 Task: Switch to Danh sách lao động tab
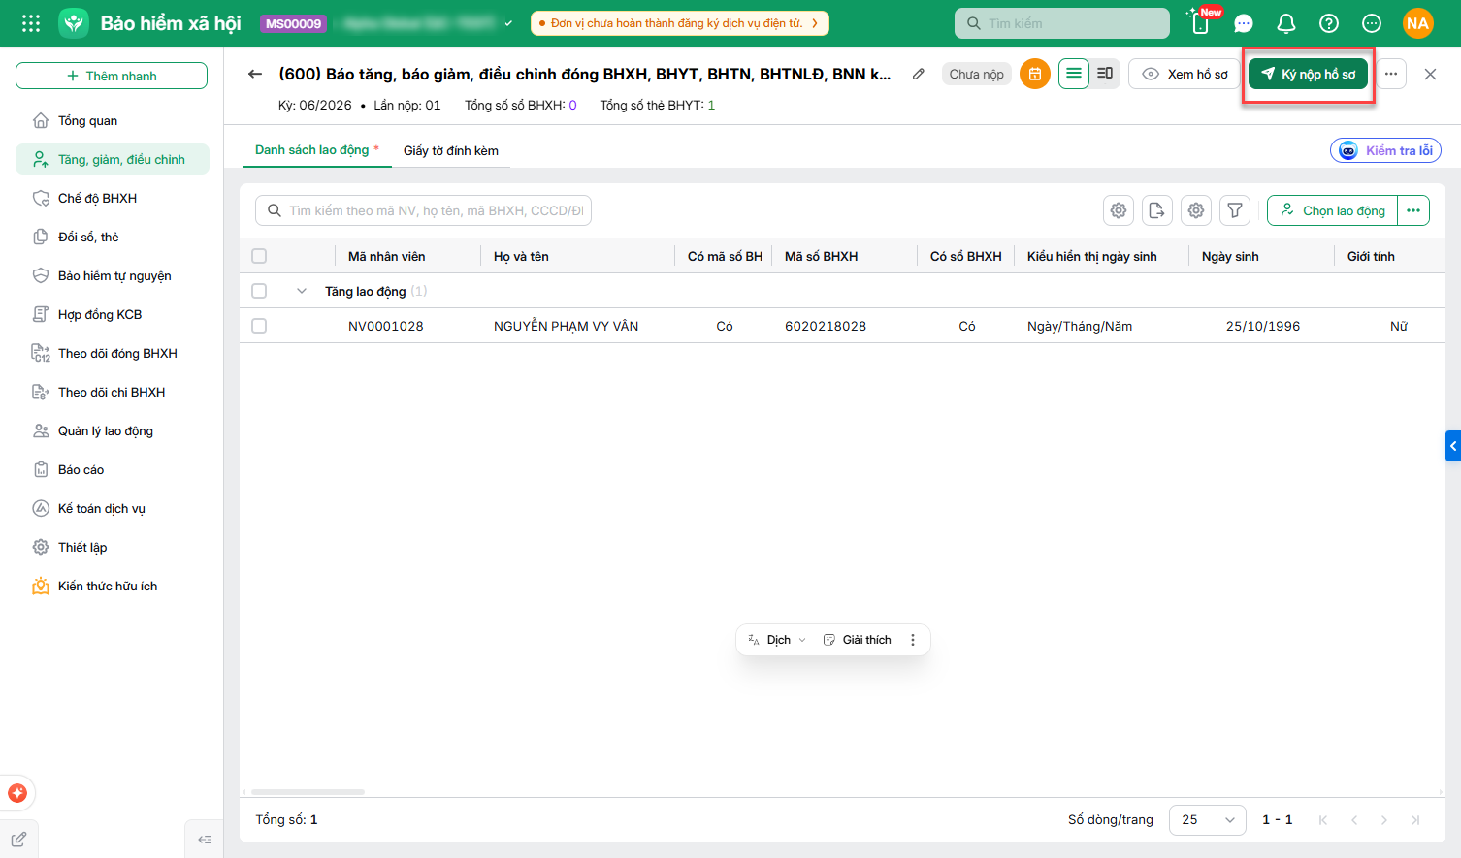point(317,150)
